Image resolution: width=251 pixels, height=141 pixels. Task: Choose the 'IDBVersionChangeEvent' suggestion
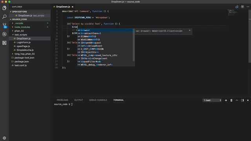[105, 58]
